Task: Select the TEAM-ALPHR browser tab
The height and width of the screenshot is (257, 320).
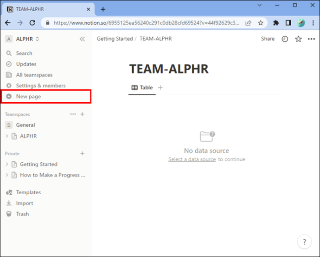Action: click(49, 9)
